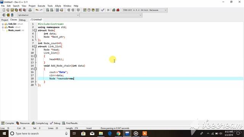This screenshot has width=244, height=137.
Task: Open the Find Results bottom tab
Action: (x=70, y=123)
